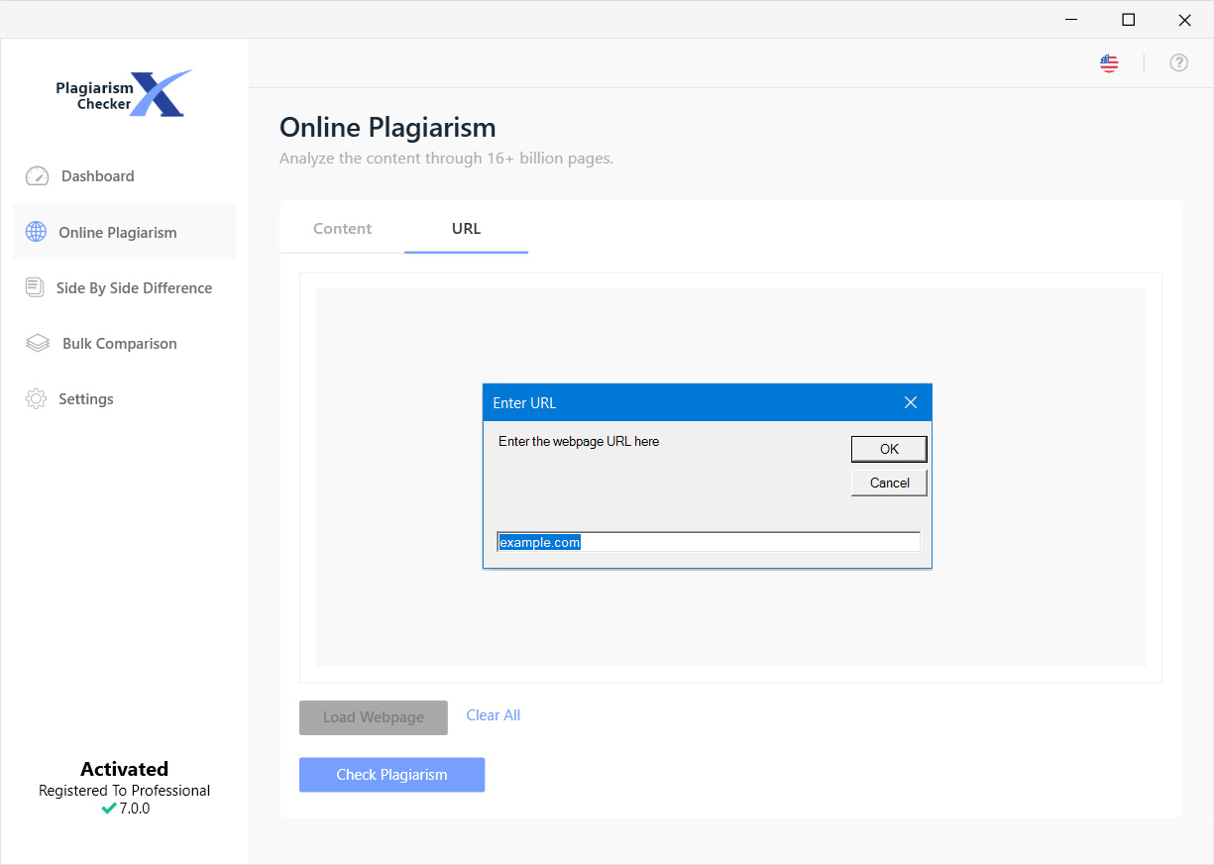
Task: Click the "Analyze the content through 16+ billion pages" subtitle
Action: pos(447,159)
